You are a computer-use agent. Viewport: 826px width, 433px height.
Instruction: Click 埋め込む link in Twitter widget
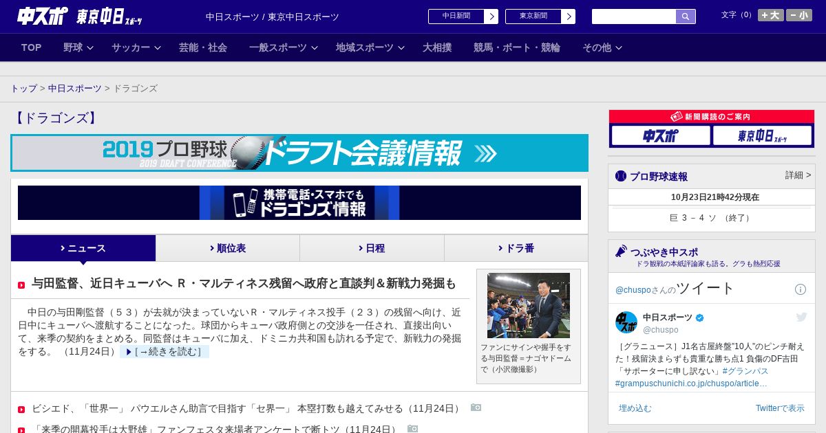(x=635, y=408)
